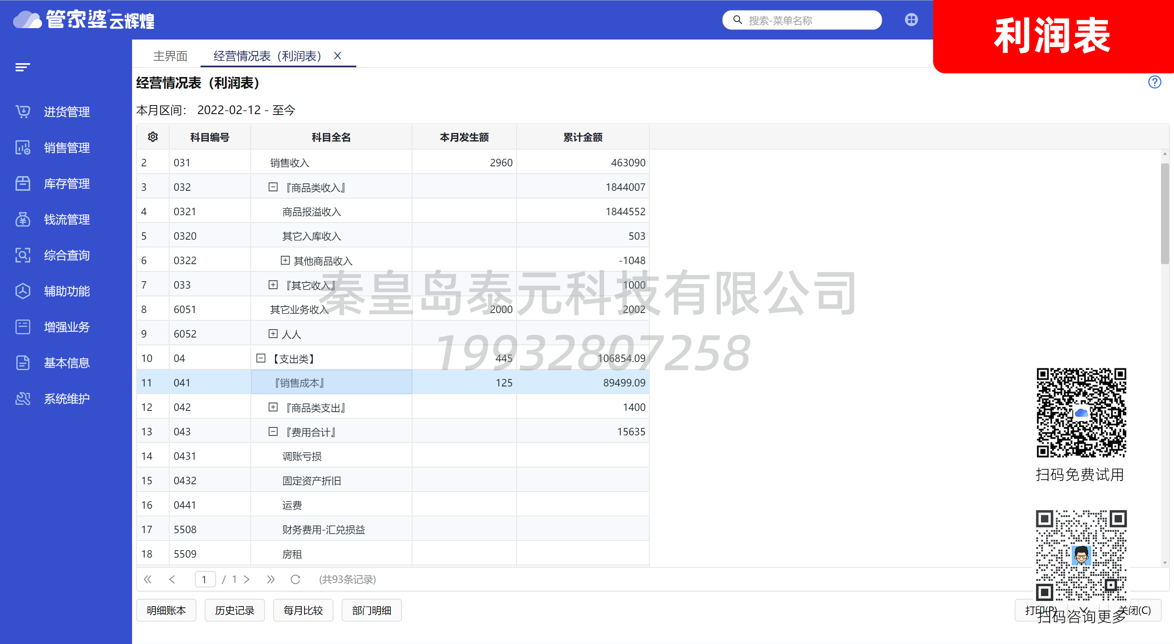Collapse the 『费用合计』 row
This screenshot has width=1174, height=644.
tap(273, 432)
